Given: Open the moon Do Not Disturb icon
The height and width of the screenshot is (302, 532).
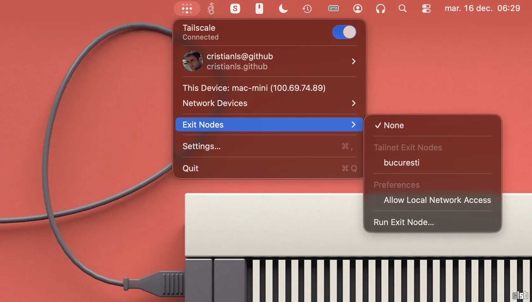Looking at the screenshot, I should click(283, 9).
